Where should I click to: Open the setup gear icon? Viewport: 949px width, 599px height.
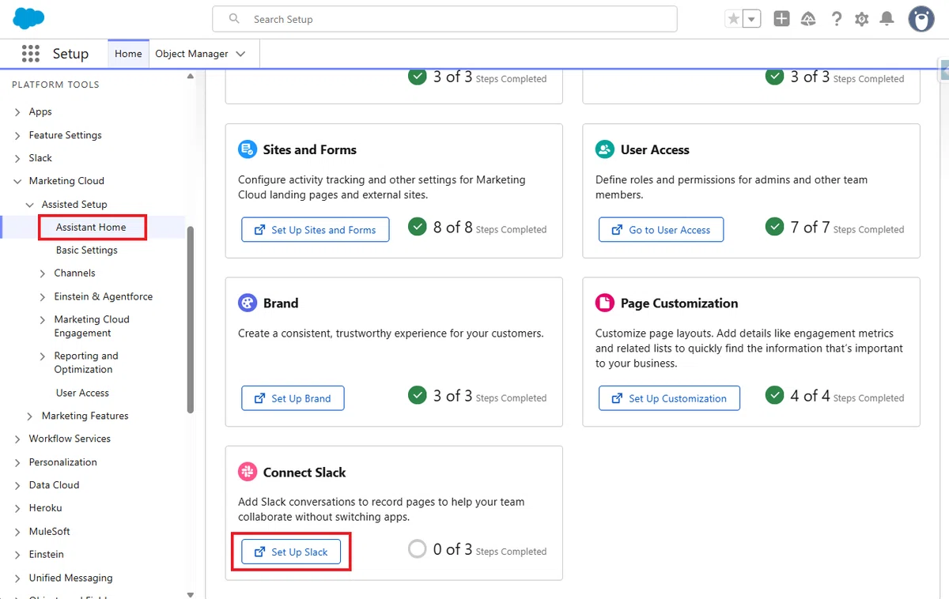click(x=862, y=19)
